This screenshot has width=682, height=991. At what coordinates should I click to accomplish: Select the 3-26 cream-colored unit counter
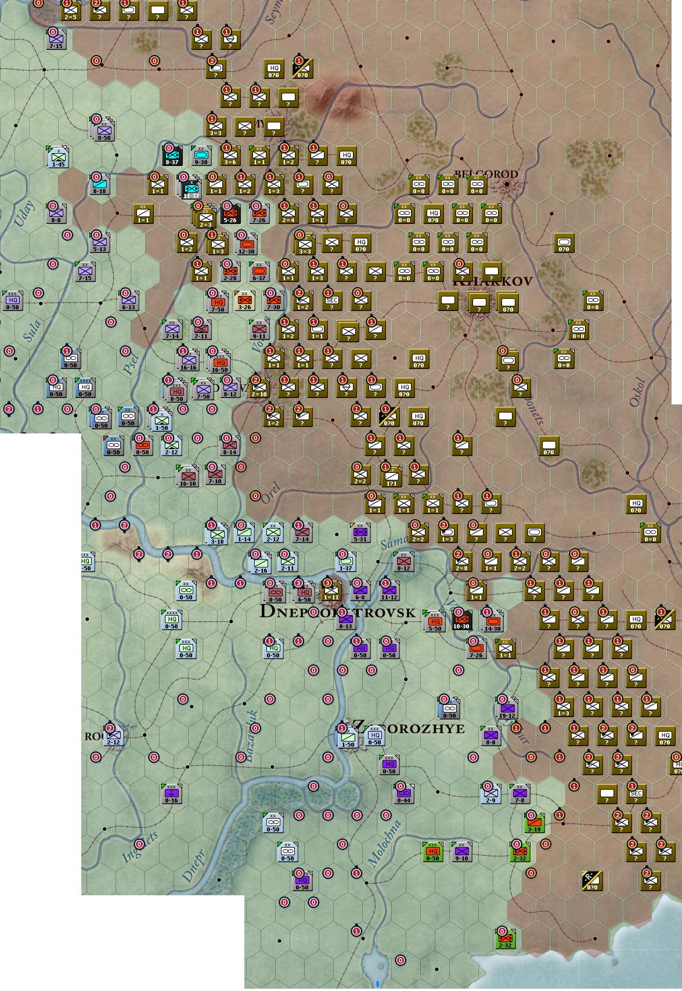pos(245,301)
